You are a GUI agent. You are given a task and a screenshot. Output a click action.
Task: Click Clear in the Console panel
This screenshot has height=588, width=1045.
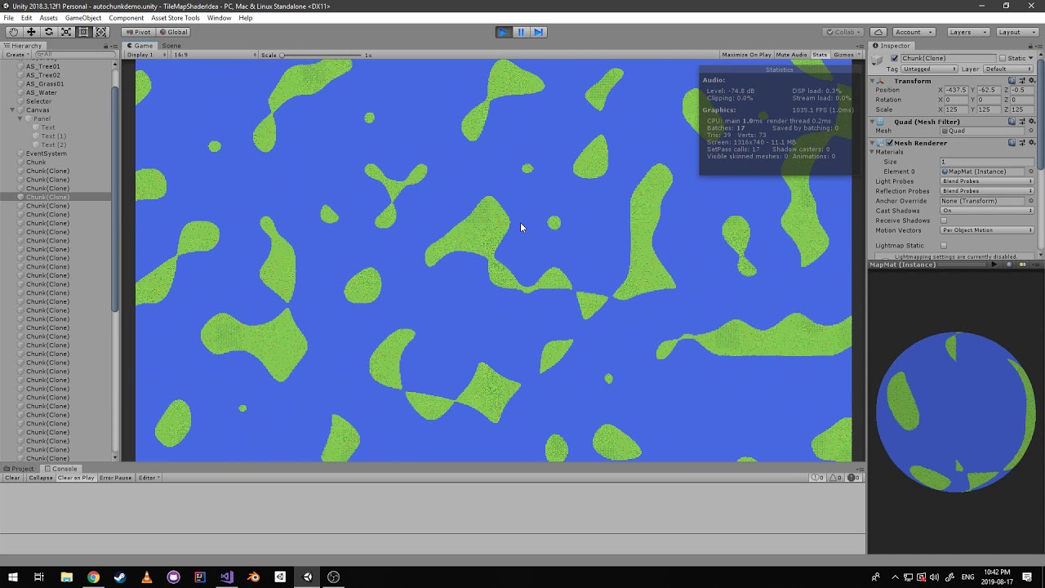point(11,478)
